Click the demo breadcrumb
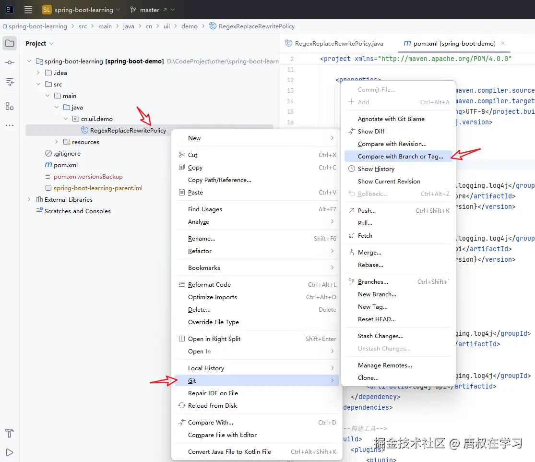 [x=190, y=26]
